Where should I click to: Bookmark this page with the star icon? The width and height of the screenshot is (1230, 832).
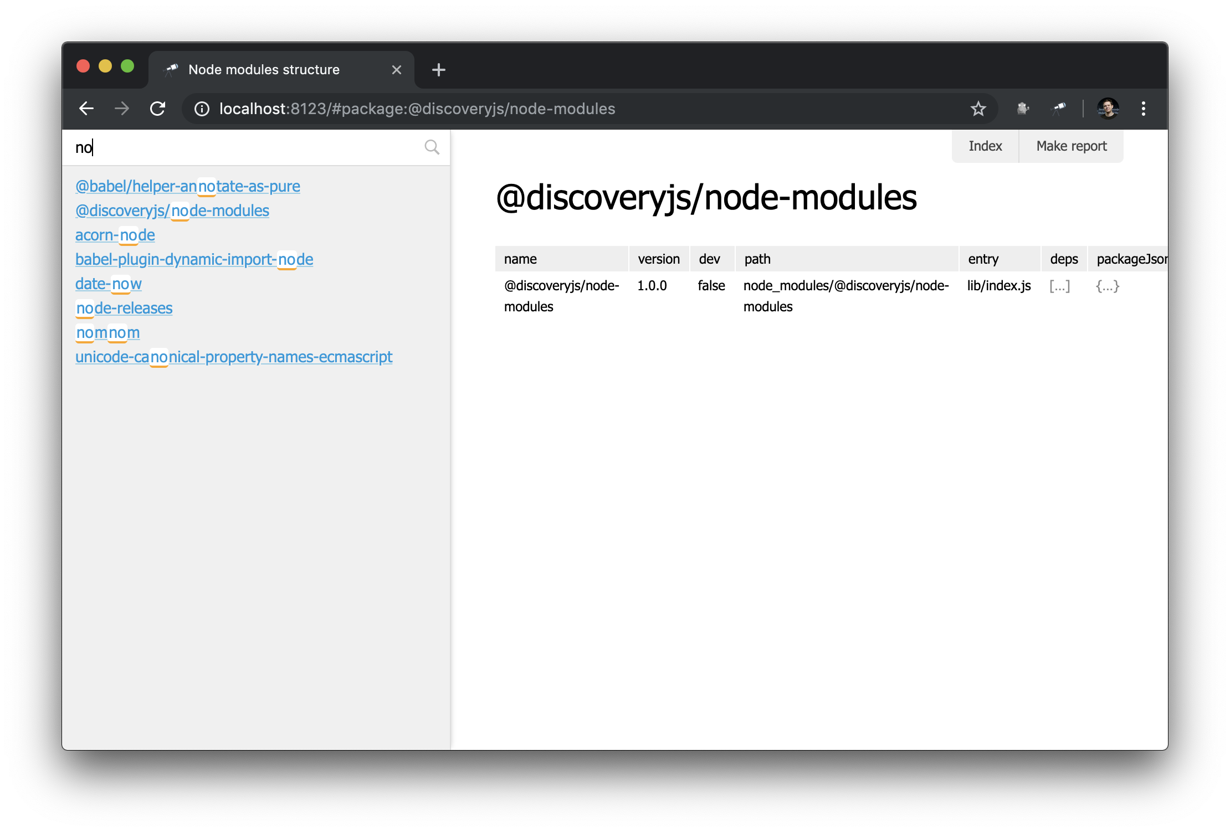point(978,109)
